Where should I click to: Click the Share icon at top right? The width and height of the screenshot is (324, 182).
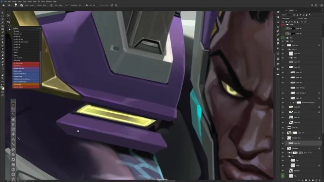pyautogui.click(x=321, y=6)
